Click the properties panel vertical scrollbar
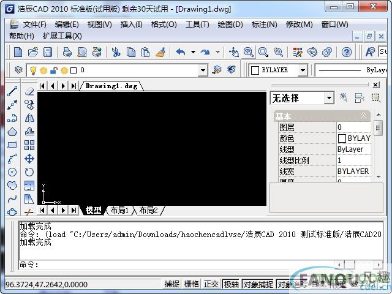This screenshot has height=294, width=392. [379, 145]
